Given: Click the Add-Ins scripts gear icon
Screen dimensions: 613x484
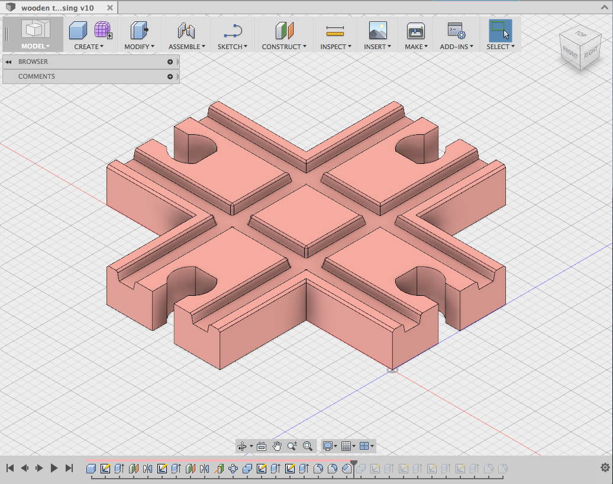Looking at the screenshot, I should [x=456, y=31].
